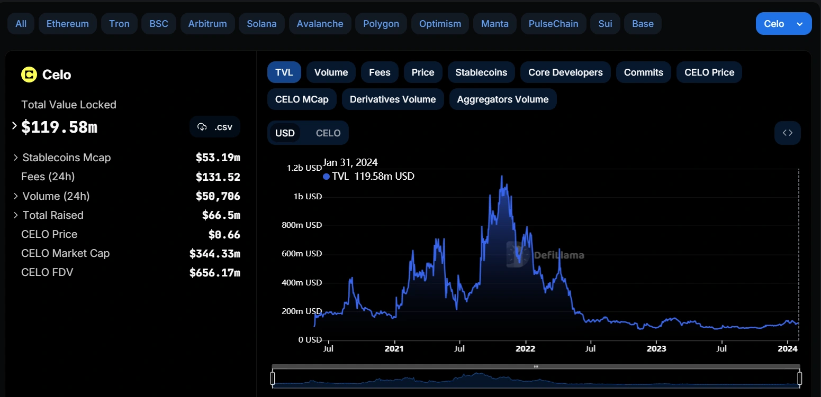The width and height of the screenshot is (821, 397).
Task: Click the chart peak near late 2021
Action: click(x=501, y=177)
